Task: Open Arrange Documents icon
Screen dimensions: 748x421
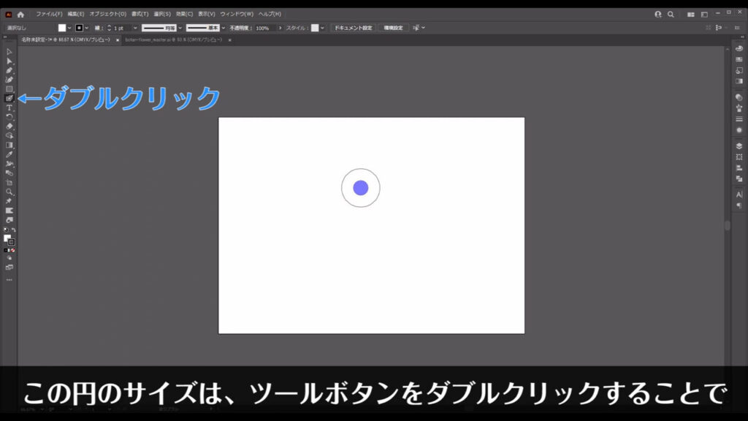Action: point(691,15)
